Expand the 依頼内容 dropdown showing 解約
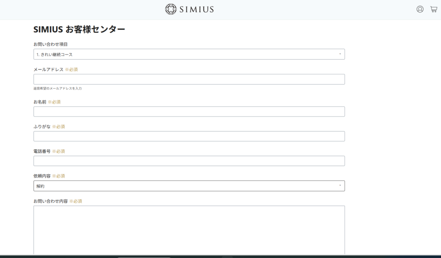 [x=189, y=186]
